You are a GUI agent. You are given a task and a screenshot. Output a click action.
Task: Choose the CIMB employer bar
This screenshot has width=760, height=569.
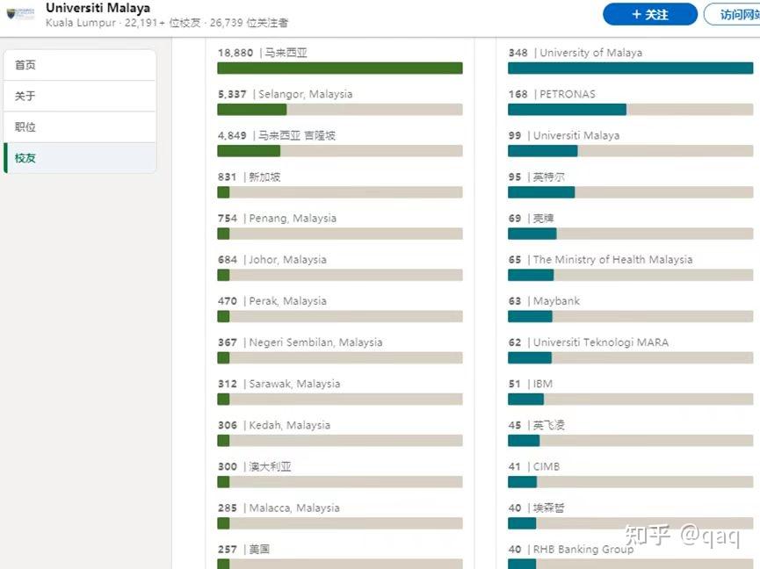pyautogui.click(x=630, y=481)
